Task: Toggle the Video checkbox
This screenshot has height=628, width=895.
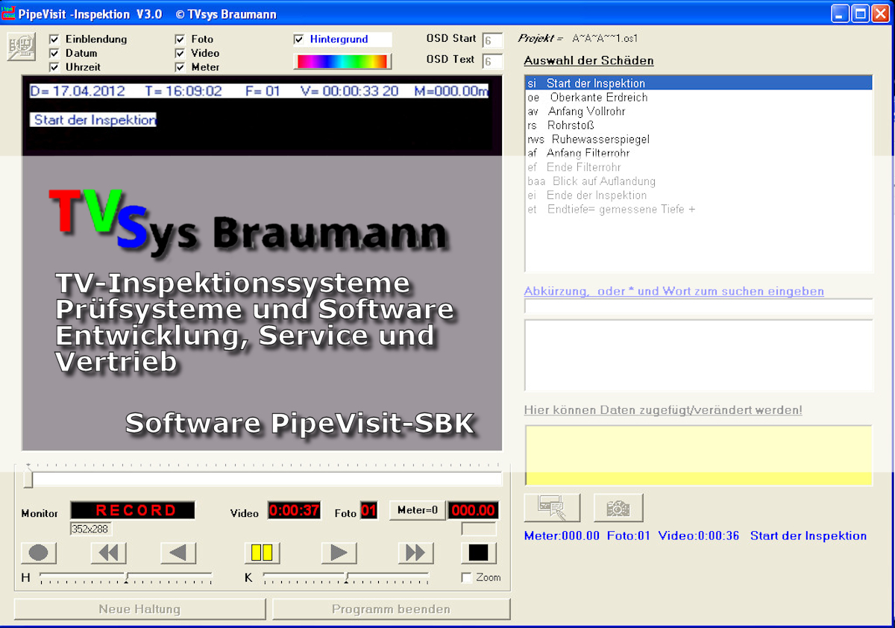Action: [x=180, y=53]
